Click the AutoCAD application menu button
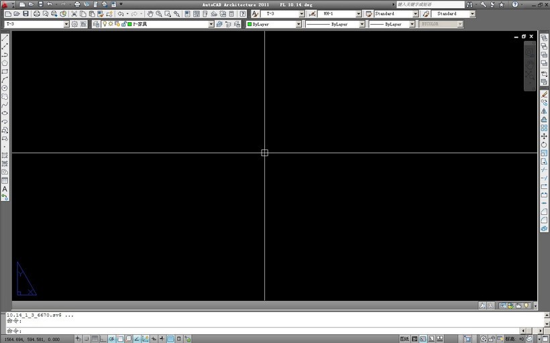Image resolution: width=550 pixels, height=343 pixels. [5, 5]
